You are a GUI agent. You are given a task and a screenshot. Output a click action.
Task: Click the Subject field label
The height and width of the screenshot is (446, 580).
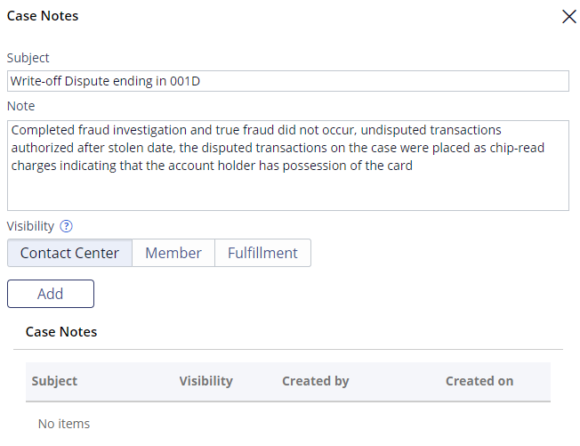(28, 58)
